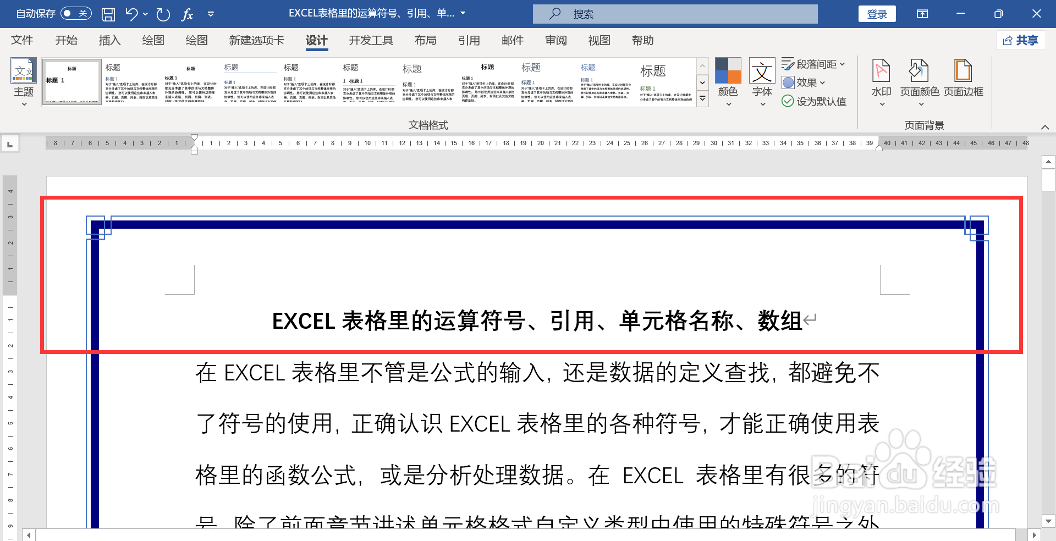Open the 水印 watermark menu

coord(881,82)
